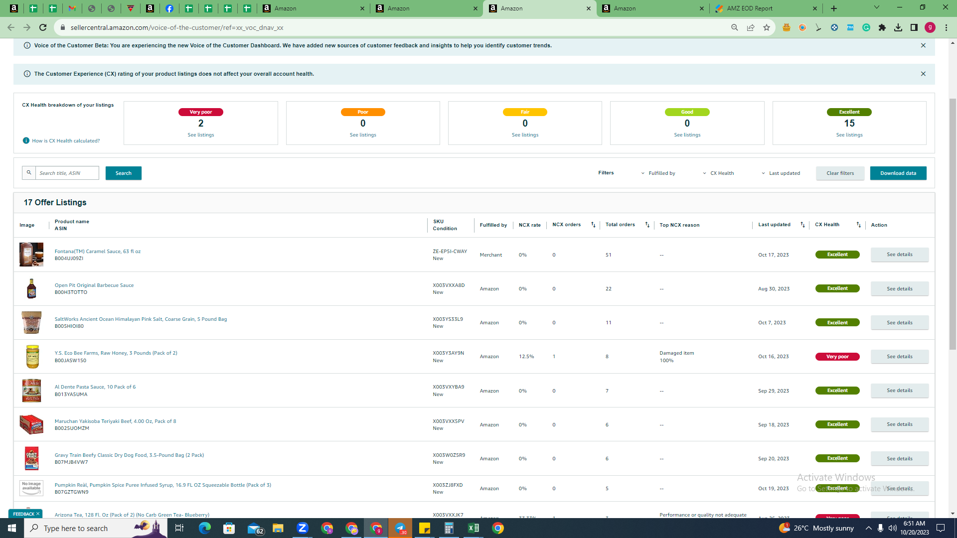See details for Open Pit Barbecue Sauce
The height and width of the screenshot is (538, 957).
point(900,288)
